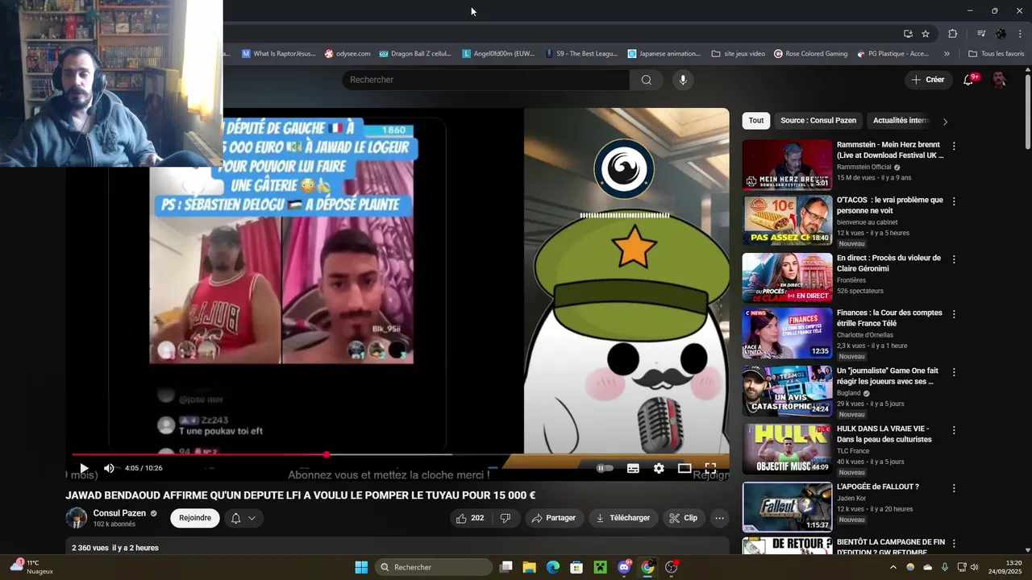Open options for O'TACOS video
Image resolution: width=1032 pixels, height=580 pixels.
coord(954,201)
